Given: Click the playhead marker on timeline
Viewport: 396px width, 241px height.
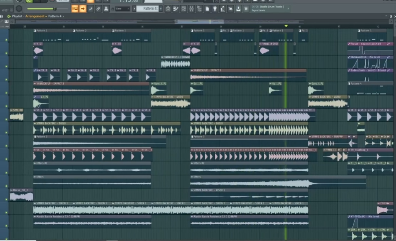Looking at the screenshot, I should tap(286, 26).
